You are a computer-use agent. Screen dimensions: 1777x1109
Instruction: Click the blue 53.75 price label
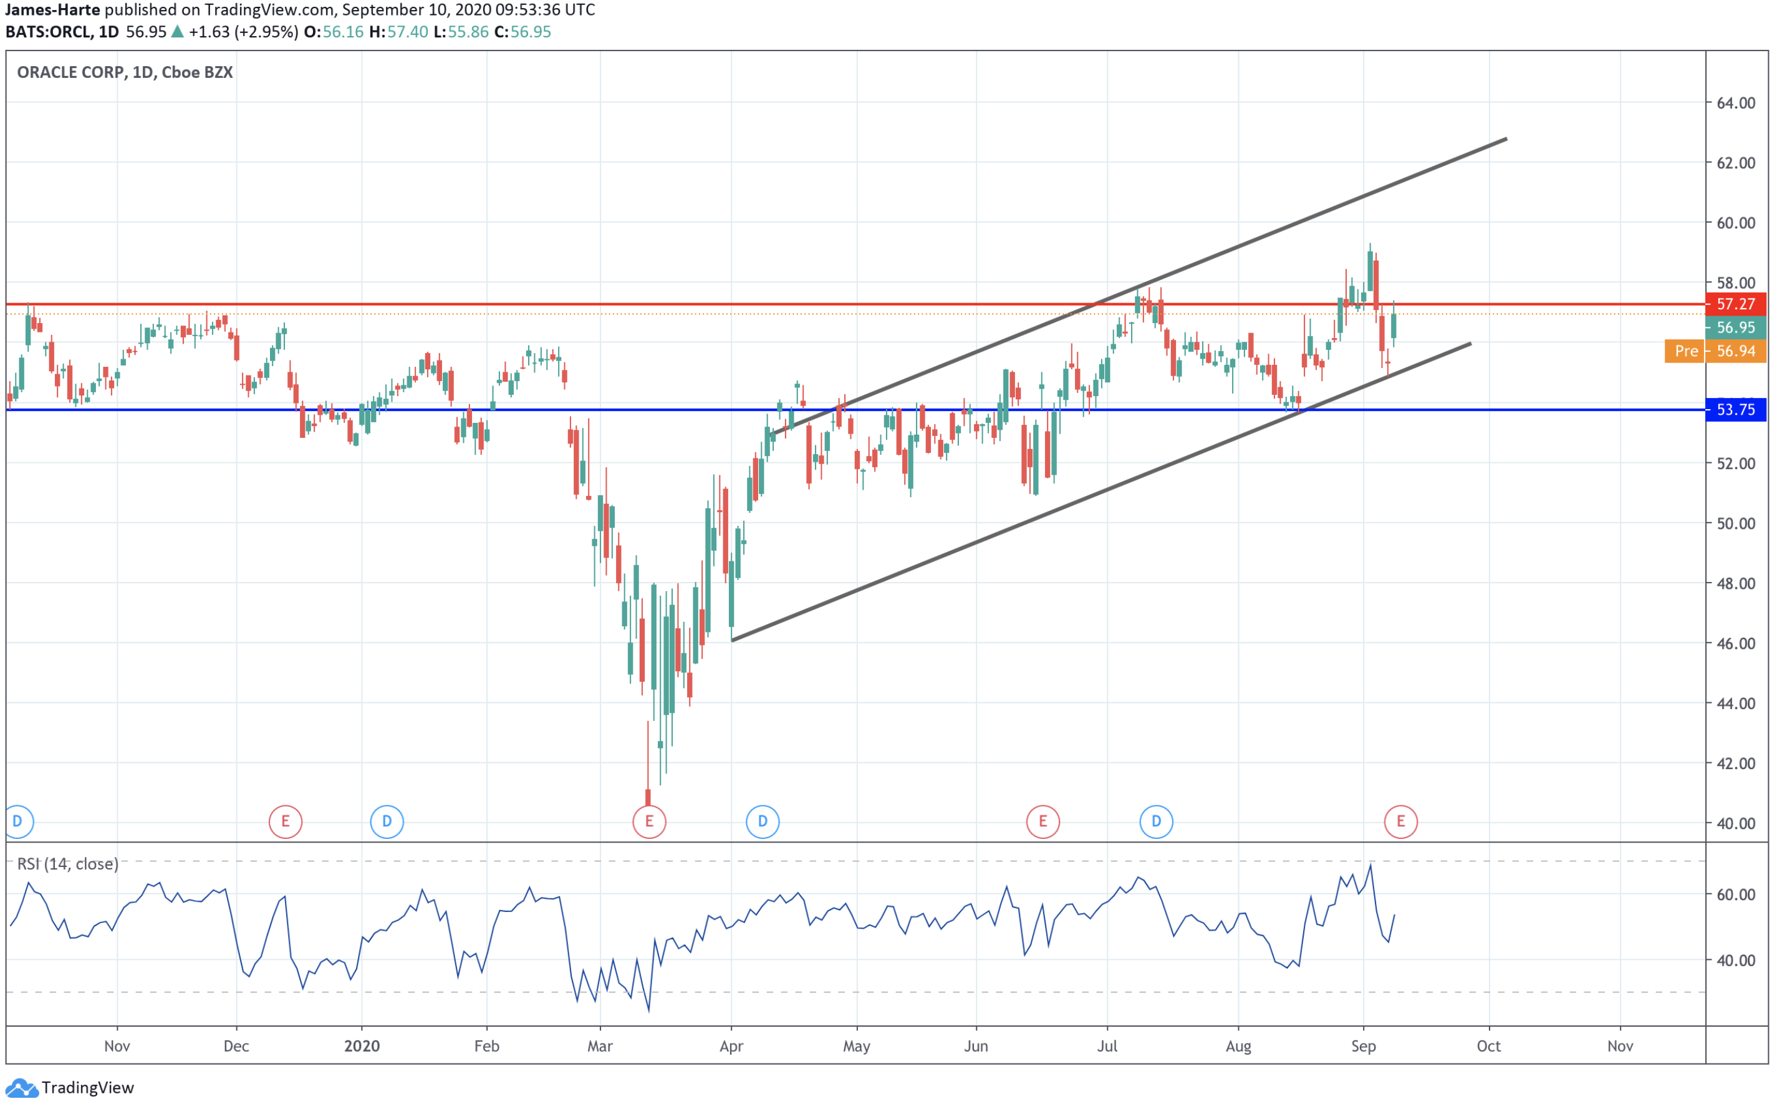[x=1735, y=409]
